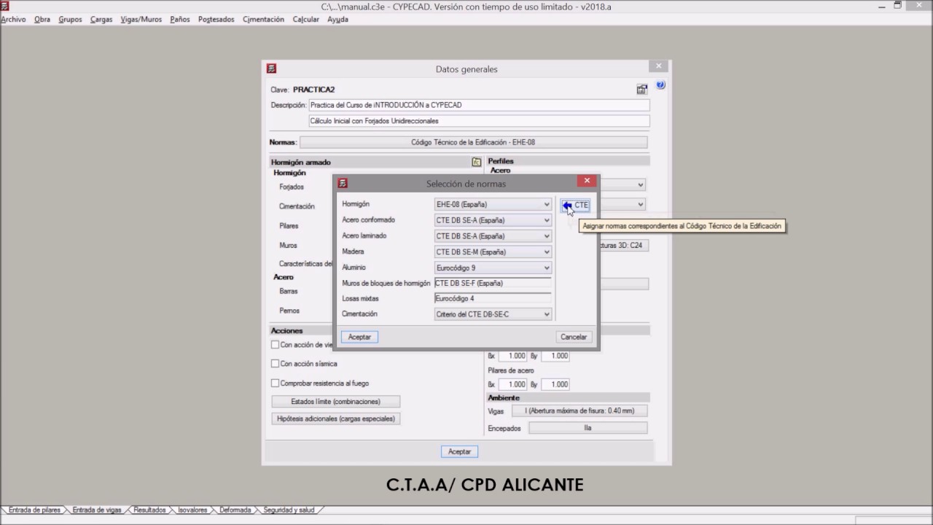Click the Cálculo Inicial description field

click(479, 121)
